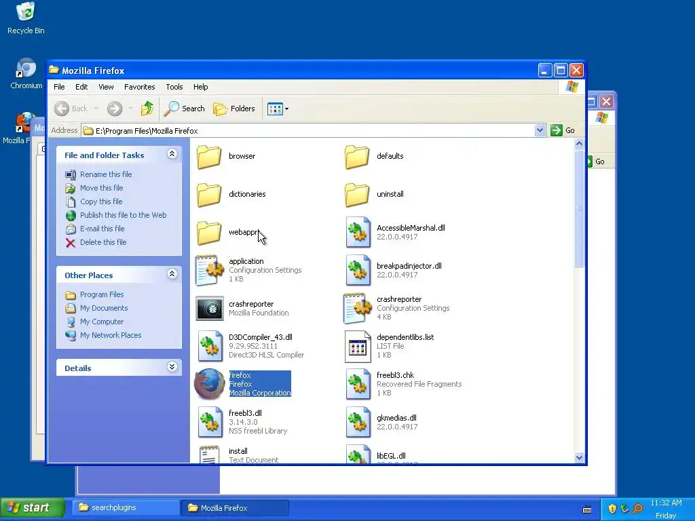This screenshot has width=695, height=521.
Task: Select the D3DCompiler_43.dll file icon
Action: tap(210, 347)
